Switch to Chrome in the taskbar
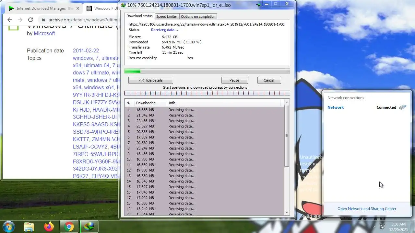 [69, 227]
